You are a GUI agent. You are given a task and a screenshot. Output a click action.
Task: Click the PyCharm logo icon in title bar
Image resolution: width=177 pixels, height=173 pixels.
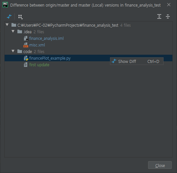click(x=5, y=5)
